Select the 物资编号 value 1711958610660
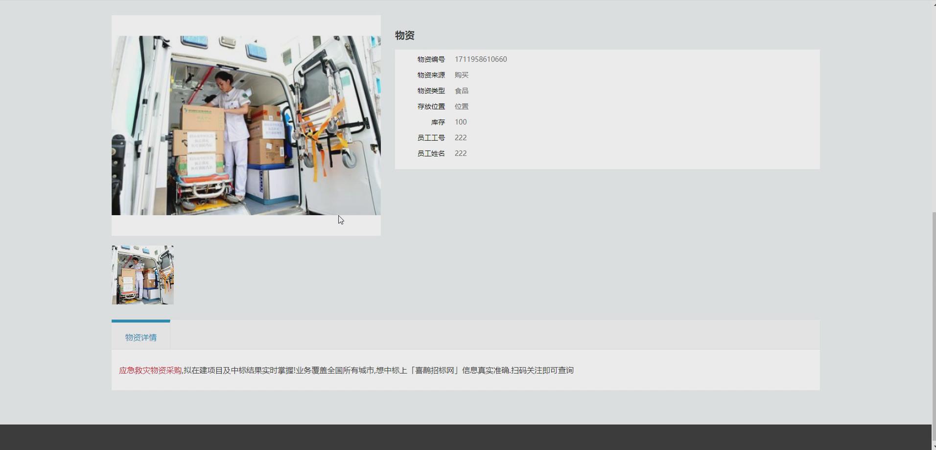 480,59
